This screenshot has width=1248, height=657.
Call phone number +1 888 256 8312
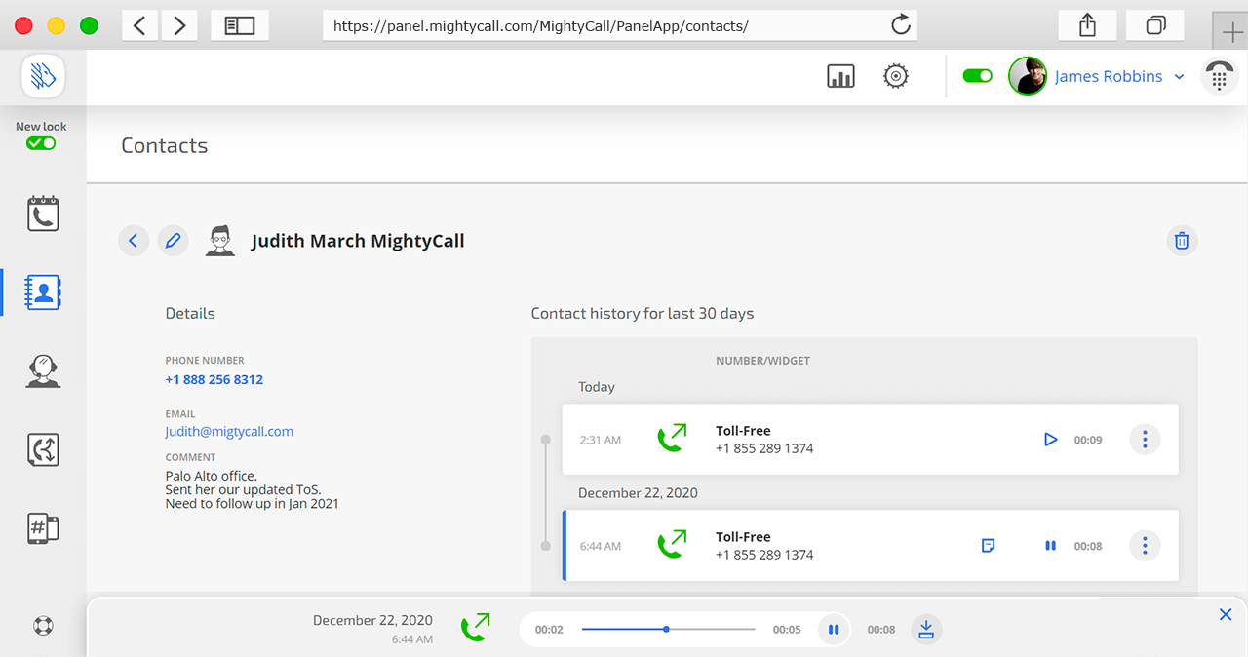coord(214,379)
